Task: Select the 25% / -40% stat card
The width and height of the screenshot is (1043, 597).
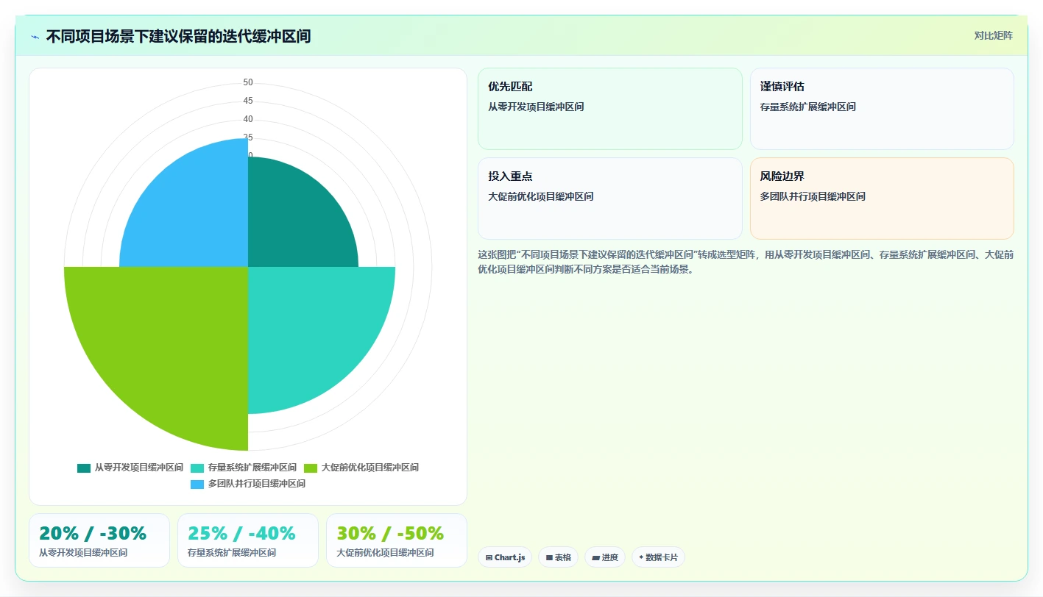Action: click(x=248, y=540)
